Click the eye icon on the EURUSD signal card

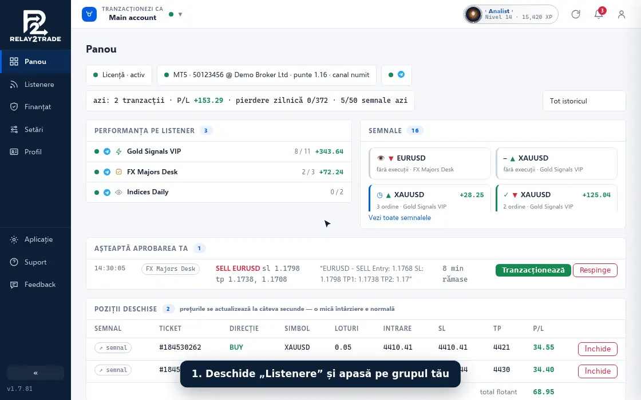point(381,158)
